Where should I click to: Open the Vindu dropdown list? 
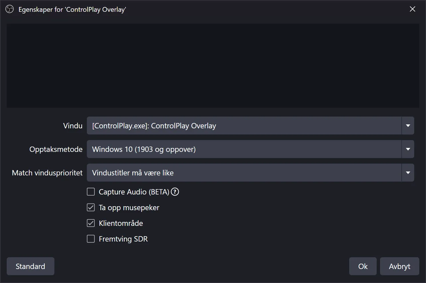point(250,126)
